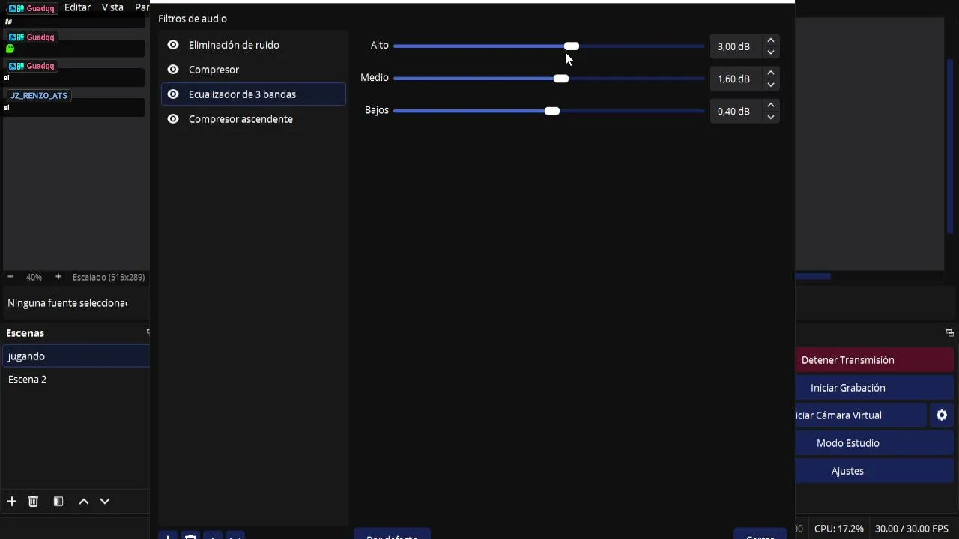Toggle visibility of Eliminación de ruido filter

click(x=173, y=45)
